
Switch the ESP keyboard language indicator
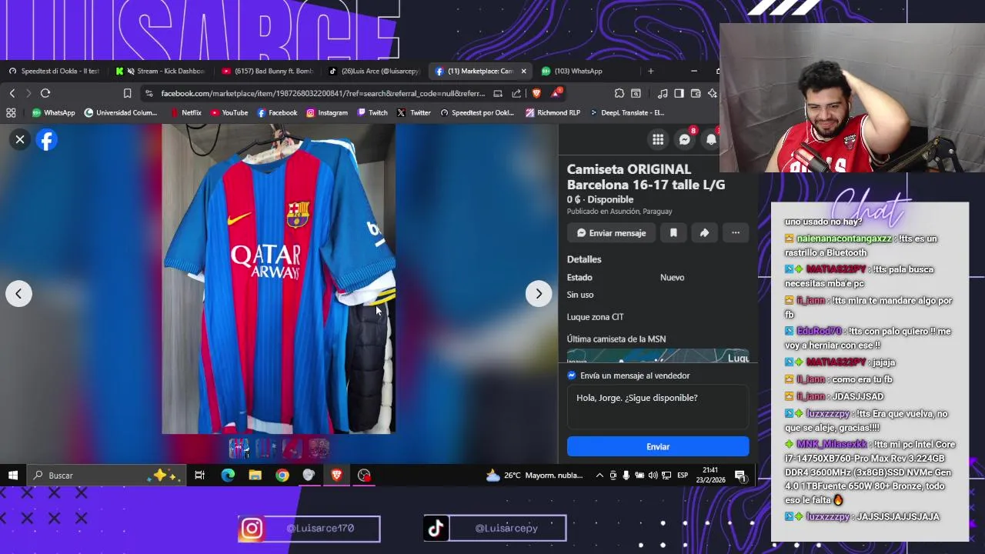[682, 476]
